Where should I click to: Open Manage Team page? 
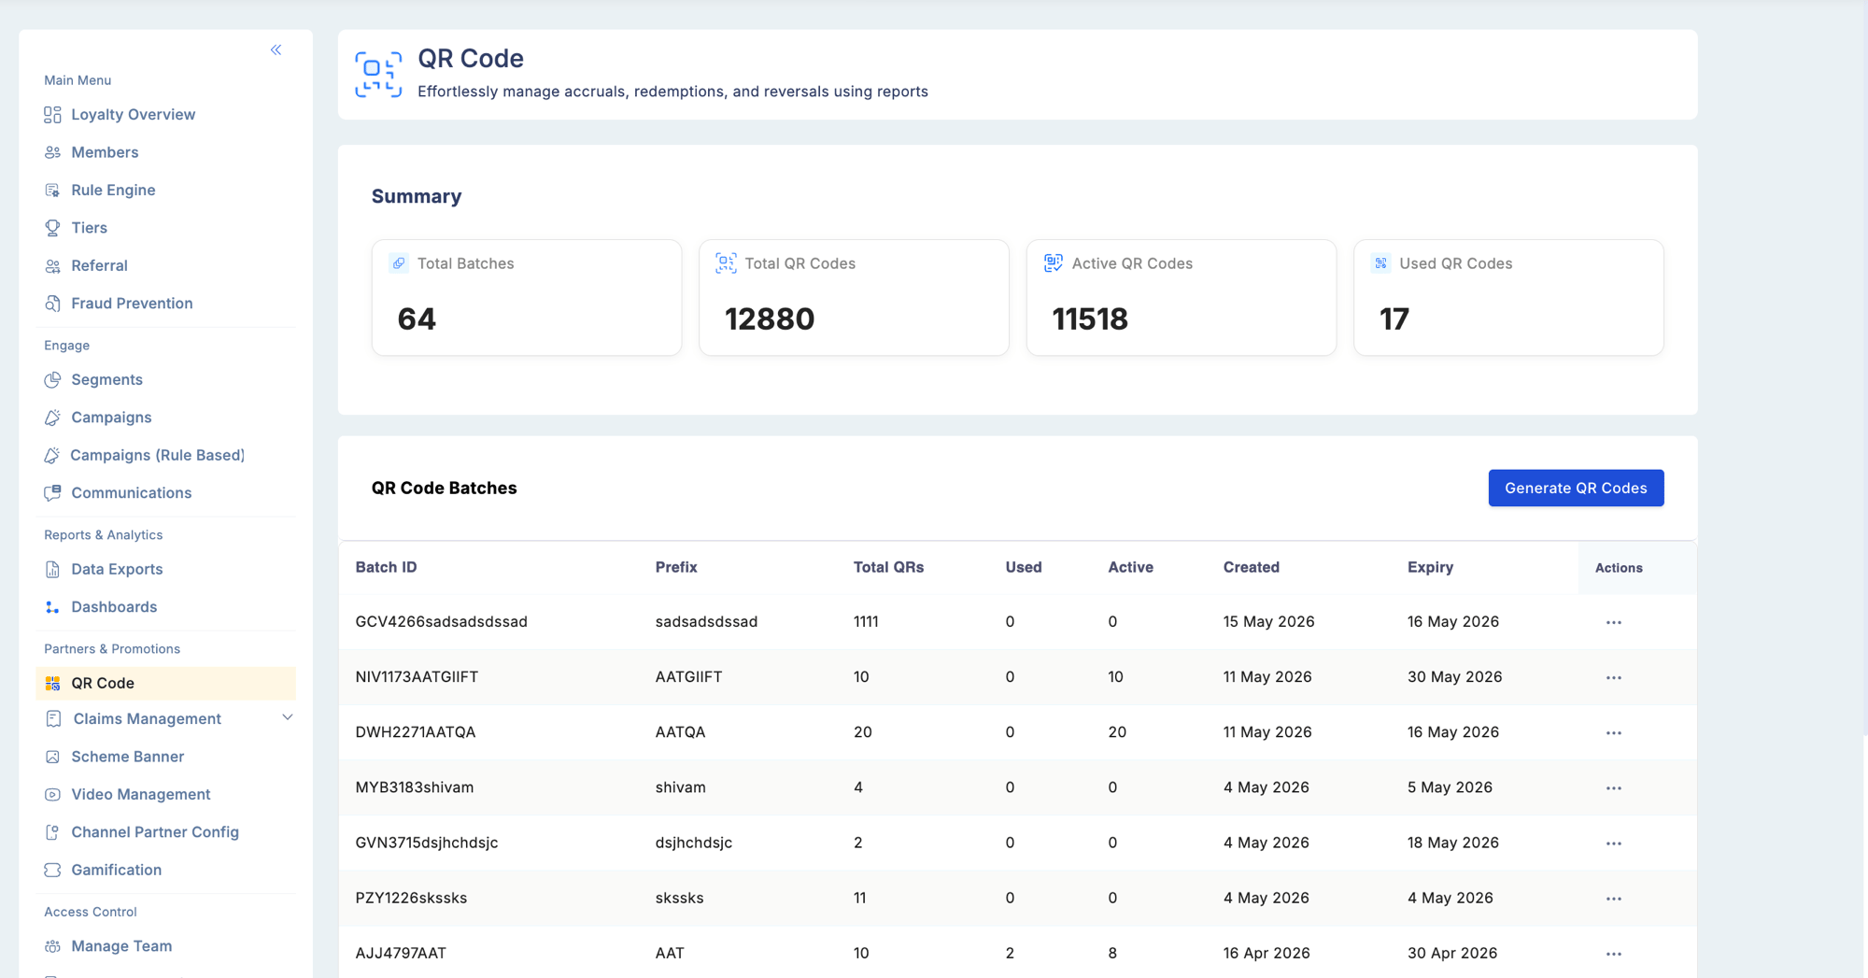click(x=121, y=946)
